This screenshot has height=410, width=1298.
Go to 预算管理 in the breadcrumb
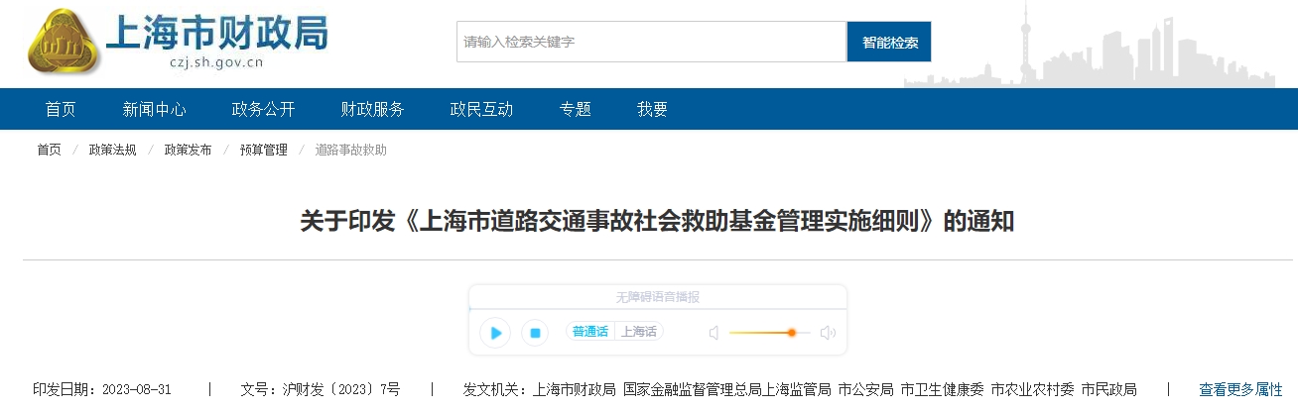point(263,150)
